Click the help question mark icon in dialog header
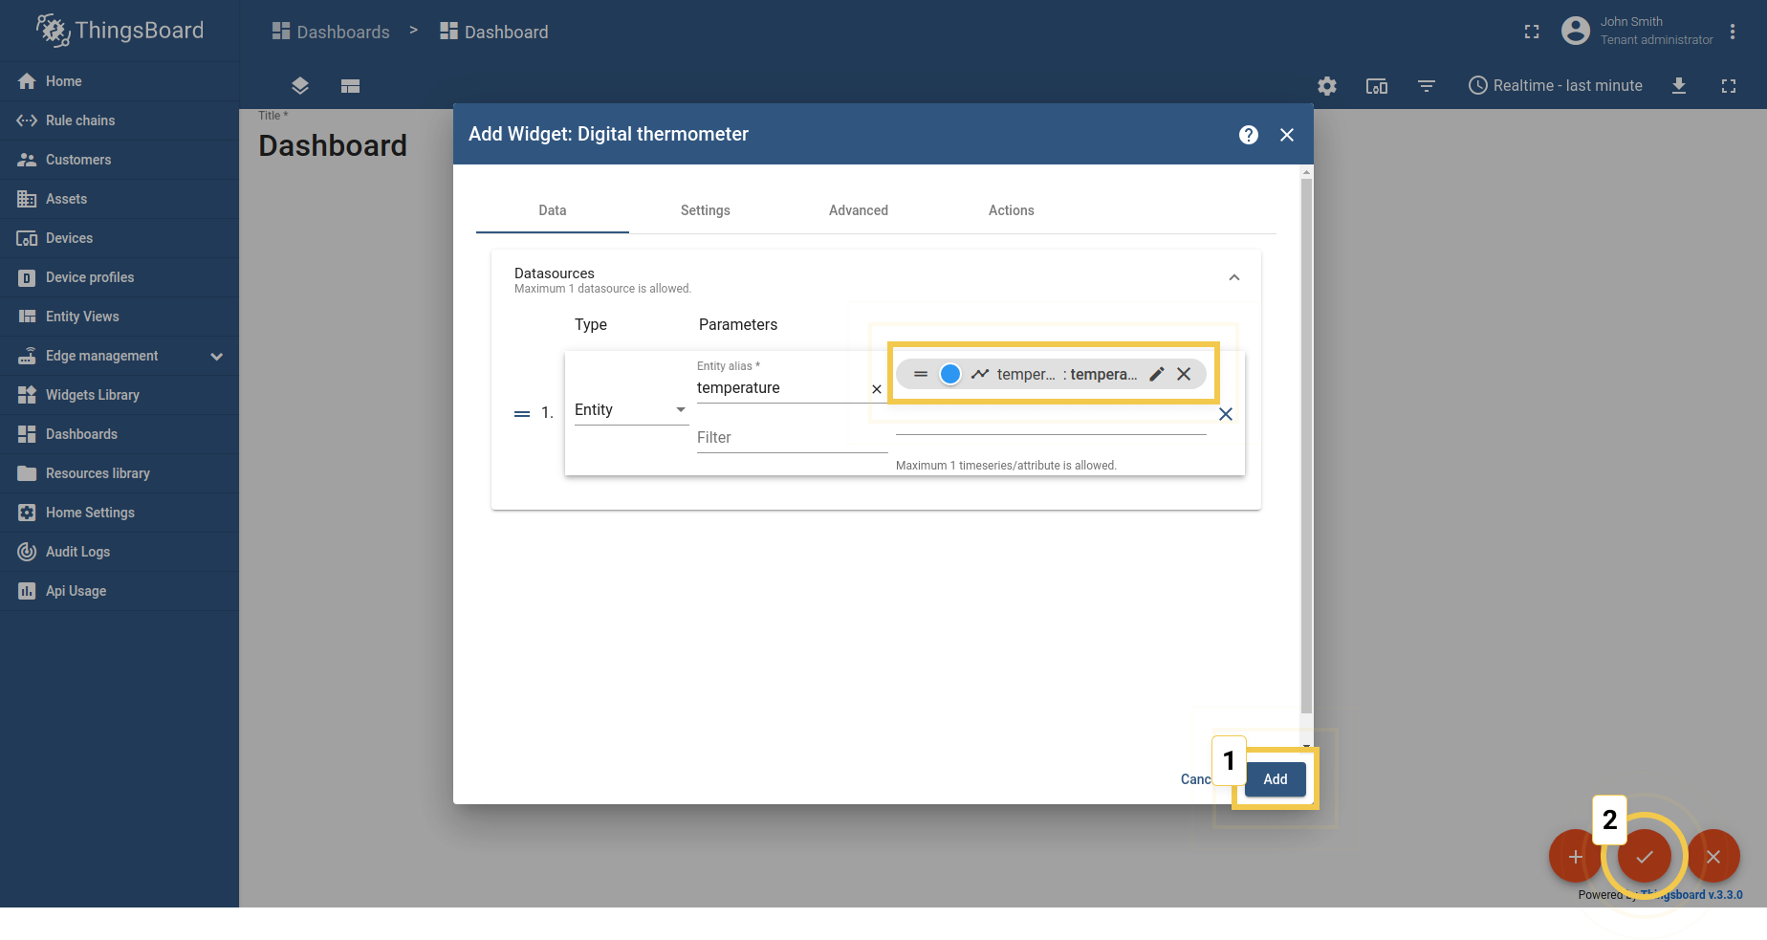1767x940 pixels. 1248,135
